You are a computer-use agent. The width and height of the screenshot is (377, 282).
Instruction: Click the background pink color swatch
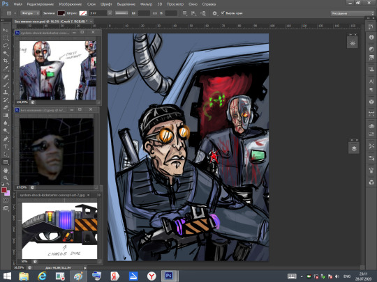click(x=8, y=194)
